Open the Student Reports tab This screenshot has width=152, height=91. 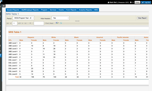(x=13, y=10)
